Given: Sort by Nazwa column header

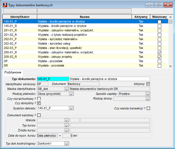Looking at the screenshot, I should pos(84,17).
